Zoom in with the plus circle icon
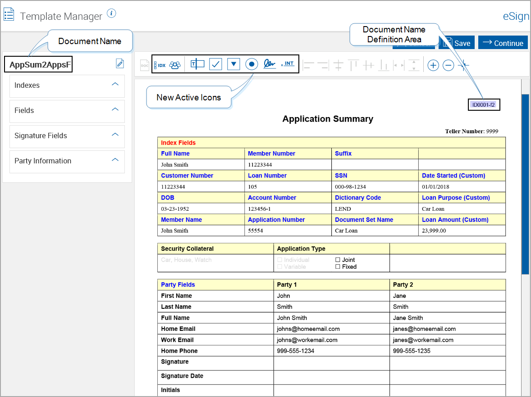Image resolution: width=531 pixels, height=397 pixels. pyautogui.click(x=433, y=65)
